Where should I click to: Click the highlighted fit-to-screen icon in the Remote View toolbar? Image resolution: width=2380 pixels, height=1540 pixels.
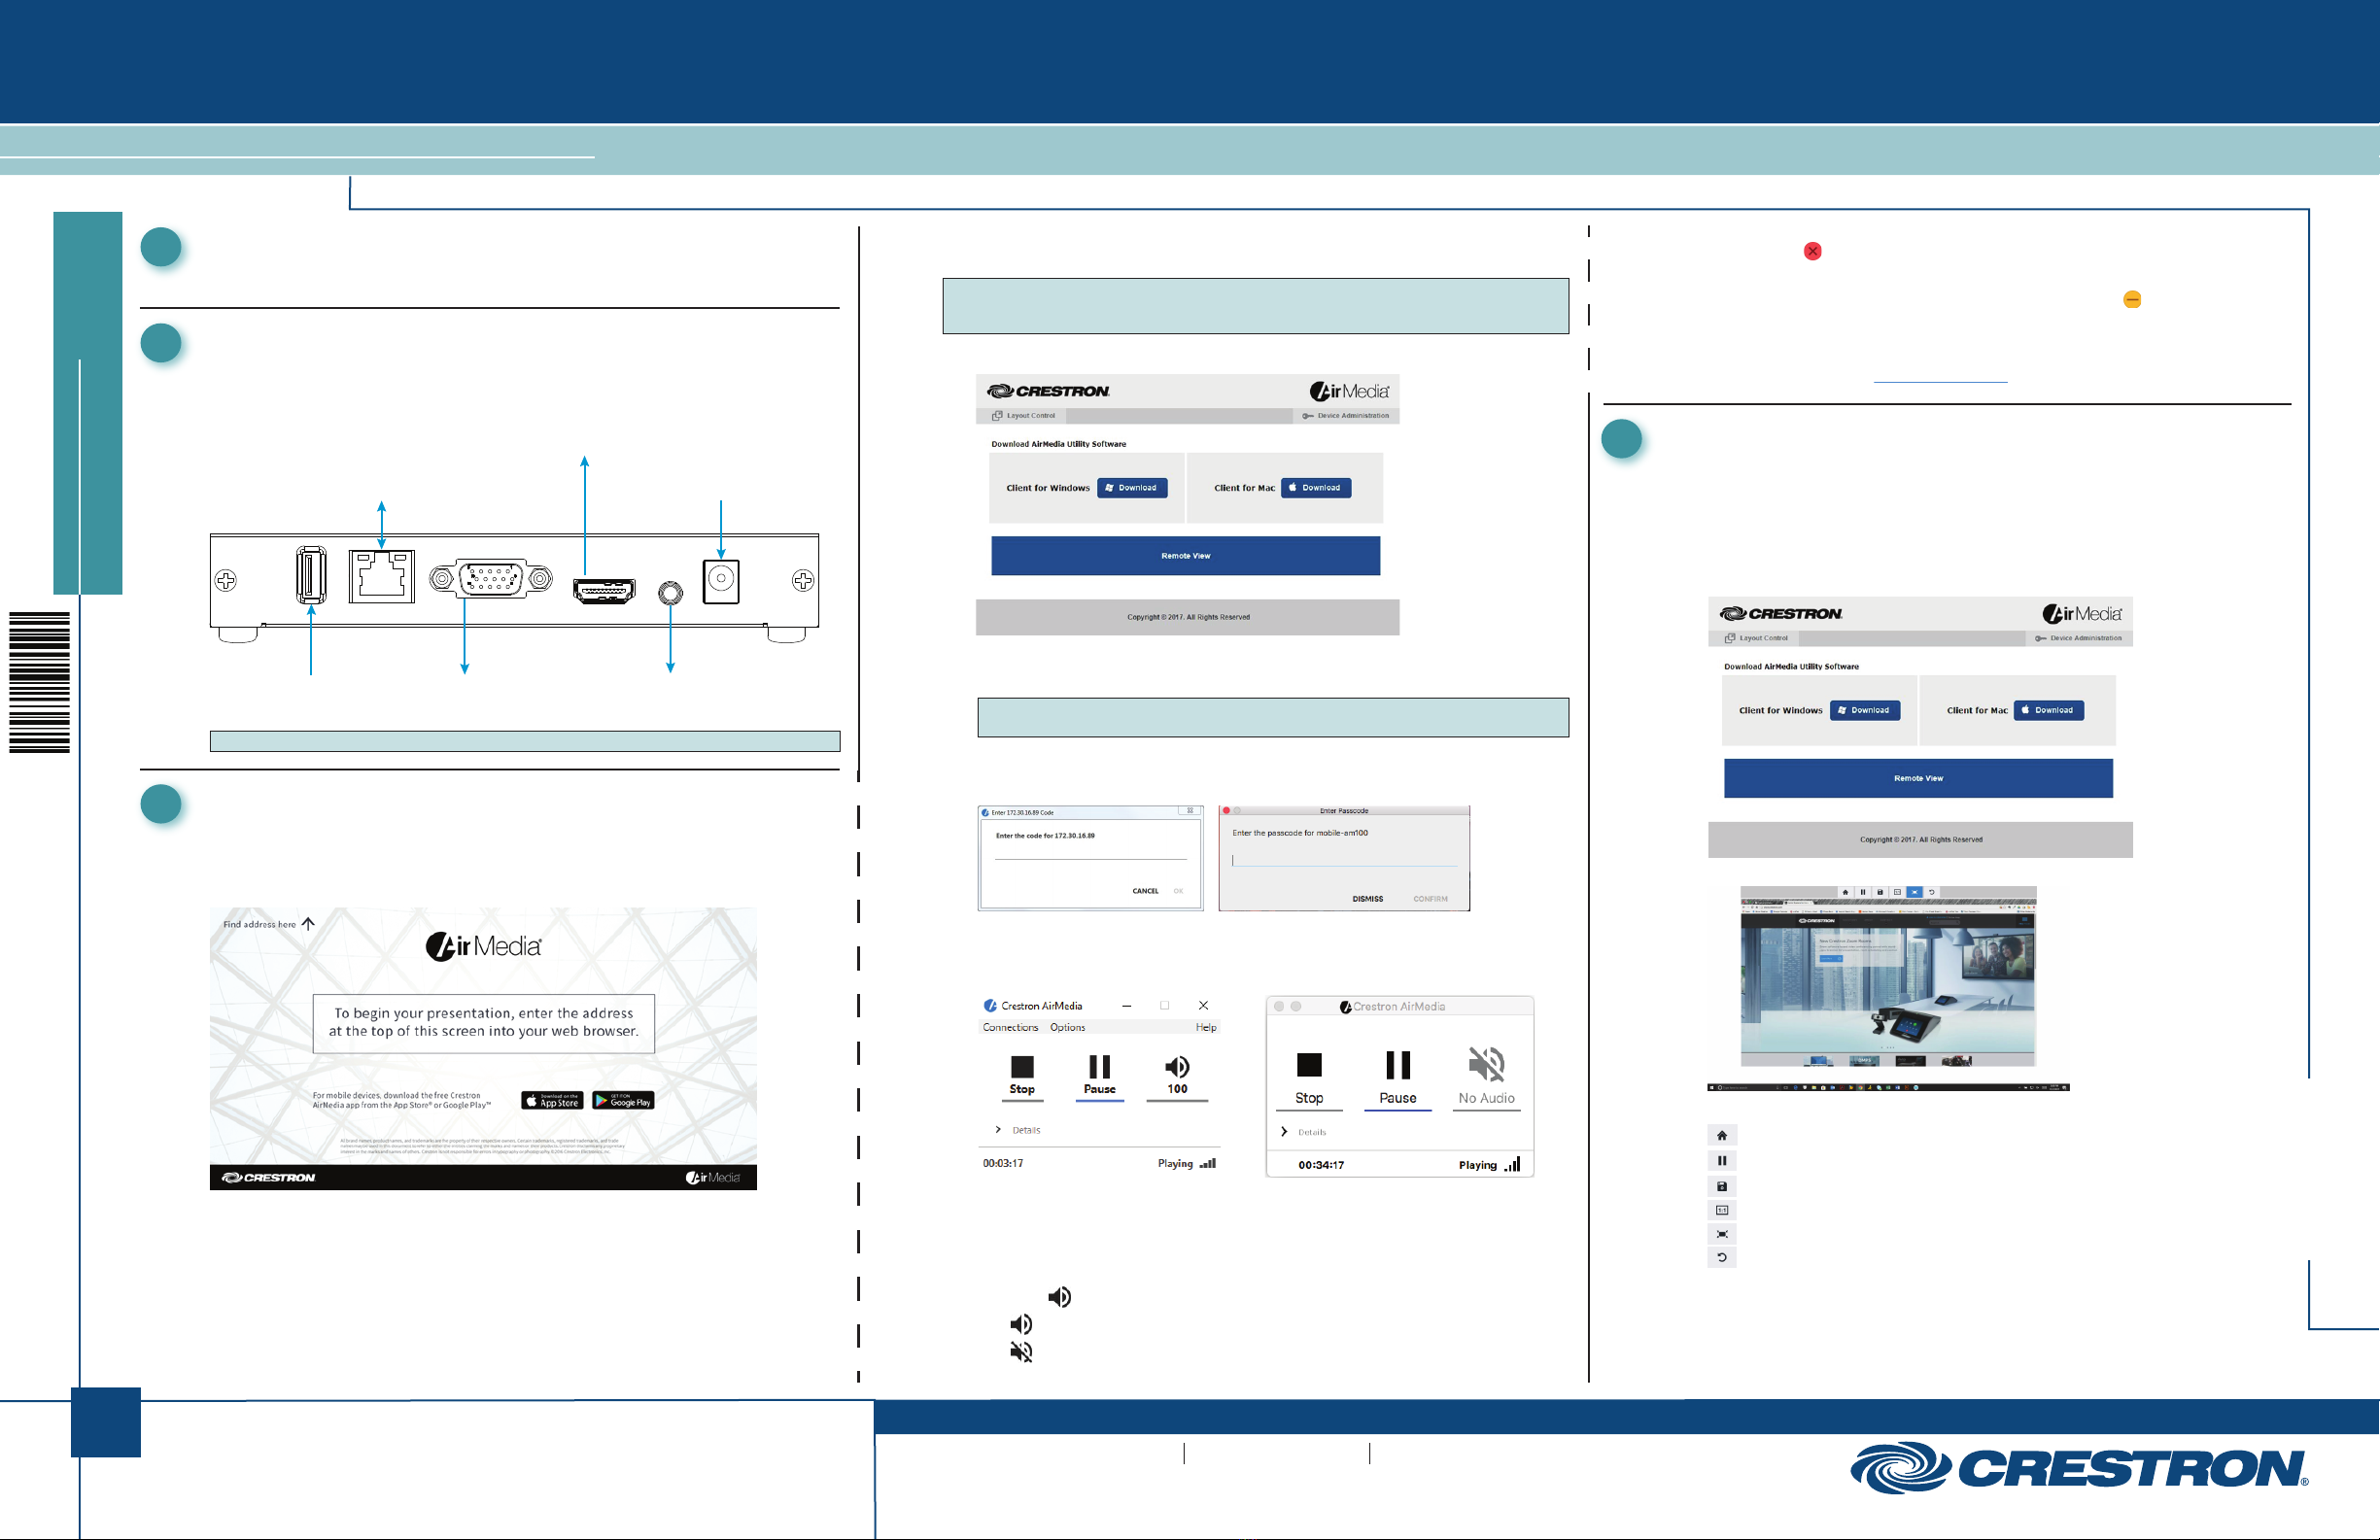(x=1914, y=892)
